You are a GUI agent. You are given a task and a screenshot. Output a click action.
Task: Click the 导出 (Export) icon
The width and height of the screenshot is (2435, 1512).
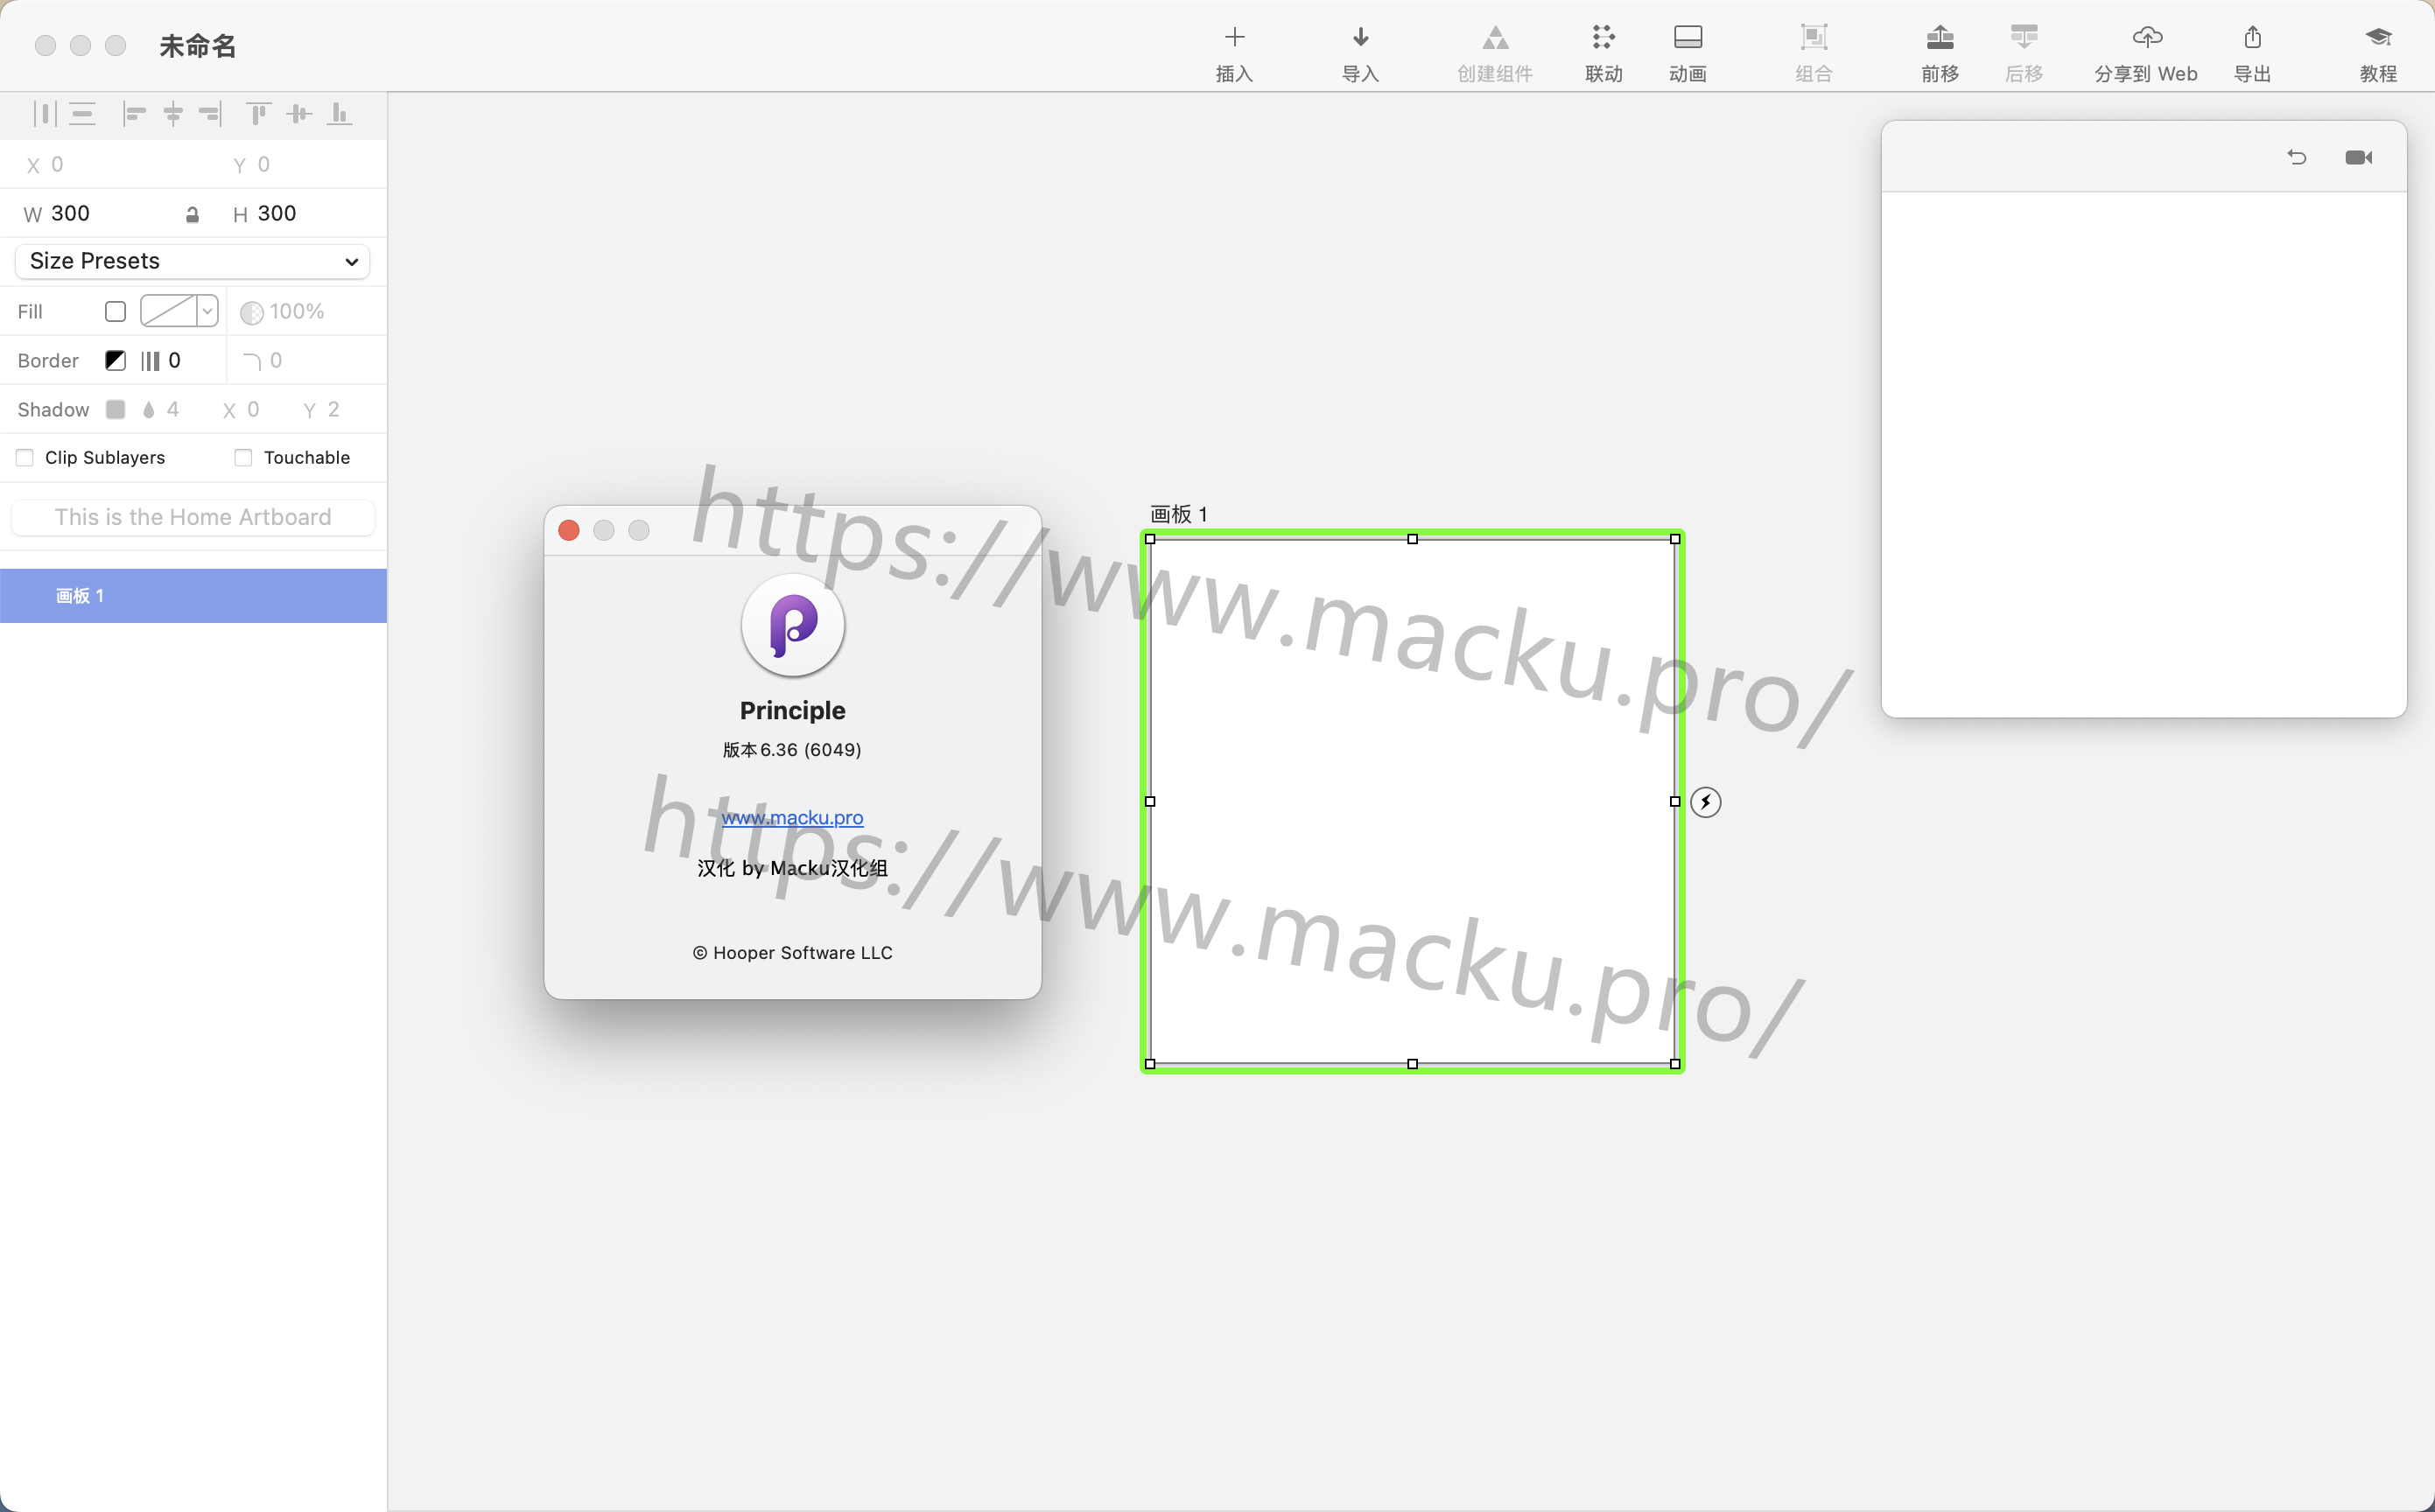[2252, 38]
